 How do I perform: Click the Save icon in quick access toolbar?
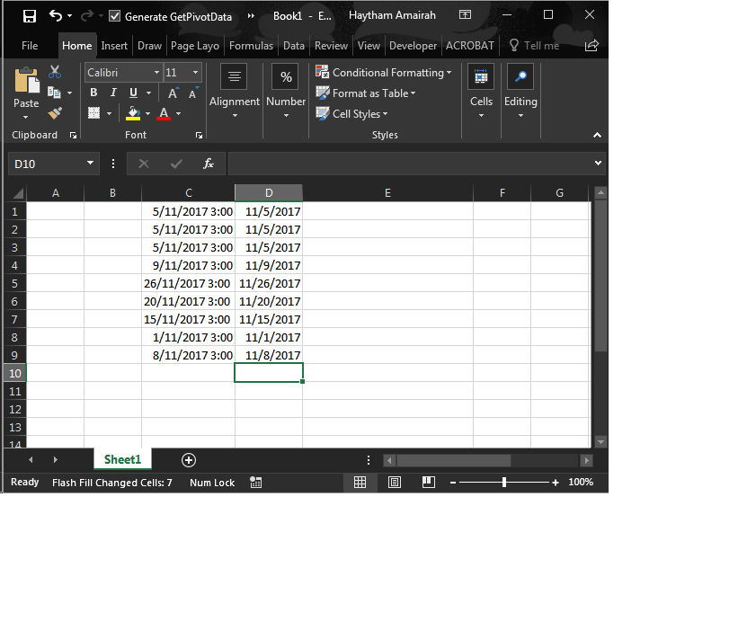(x=30, y=16)
